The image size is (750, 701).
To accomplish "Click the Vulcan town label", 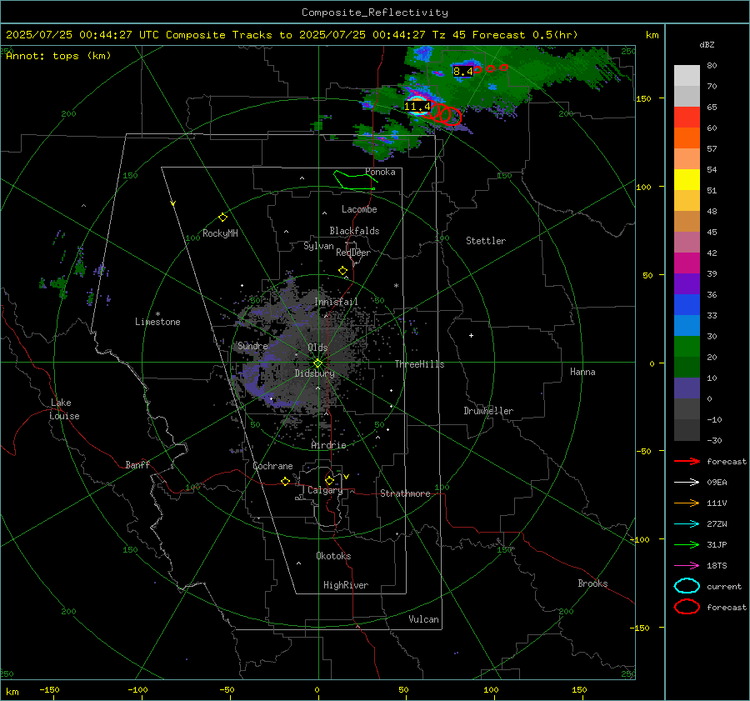I will (424, 619).
